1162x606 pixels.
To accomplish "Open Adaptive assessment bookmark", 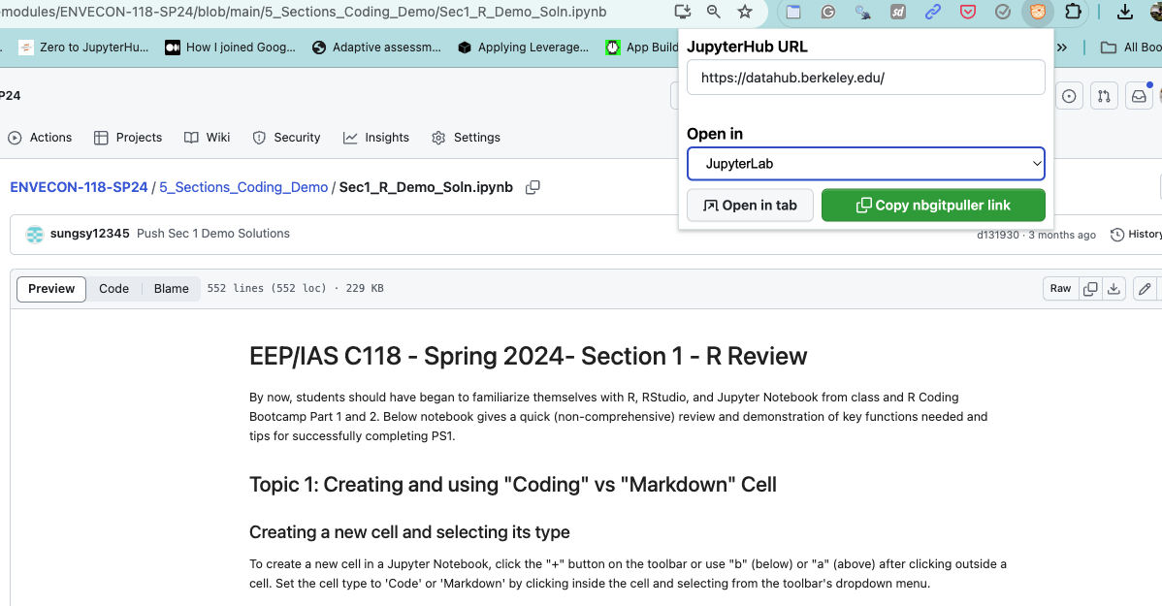I will click(x=376, y=47).
